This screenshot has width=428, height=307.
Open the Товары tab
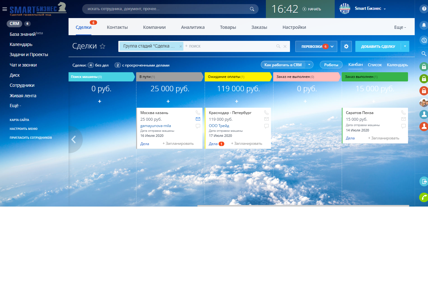pyautogui.click(x=228, y=27)
